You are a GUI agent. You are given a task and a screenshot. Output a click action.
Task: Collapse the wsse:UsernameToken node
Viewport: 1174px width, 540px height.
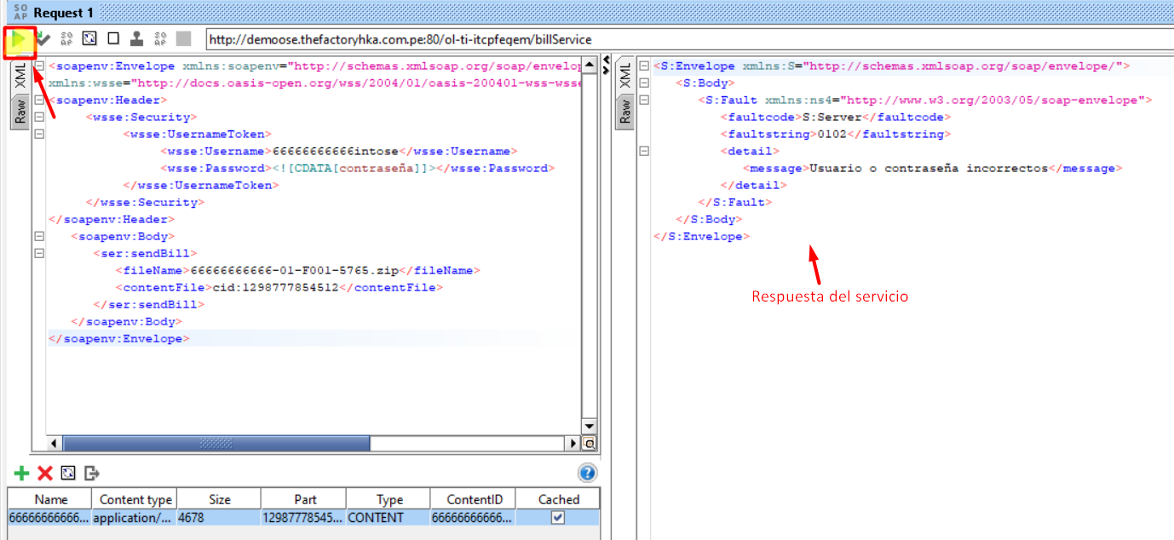coord(39,135)
